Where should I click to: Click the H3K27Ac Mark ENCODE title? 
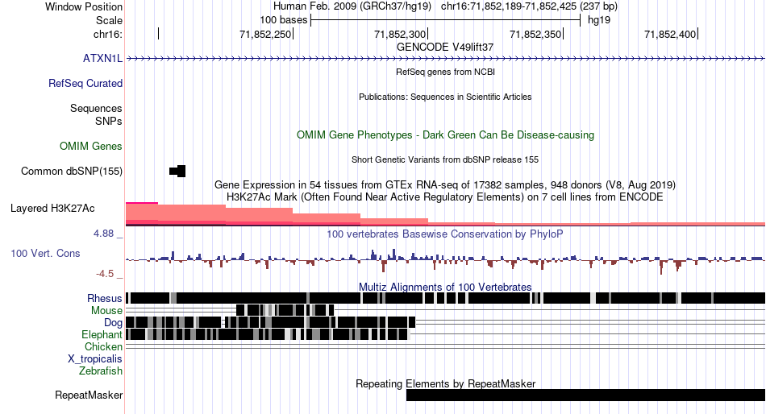tap(445, 197)
